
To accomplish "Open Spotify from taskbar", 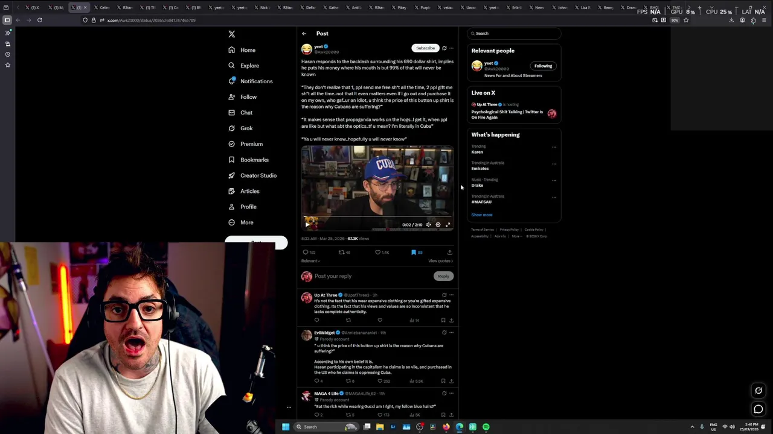I will click(486, 427).
